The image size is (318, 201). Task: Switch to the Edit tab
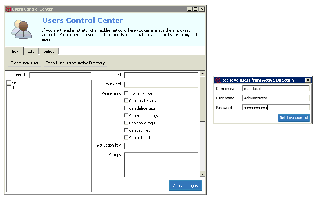(31, 51)
